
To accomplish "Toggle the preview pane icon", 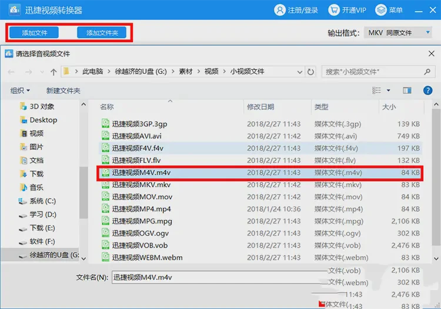I will click(407, 91).
